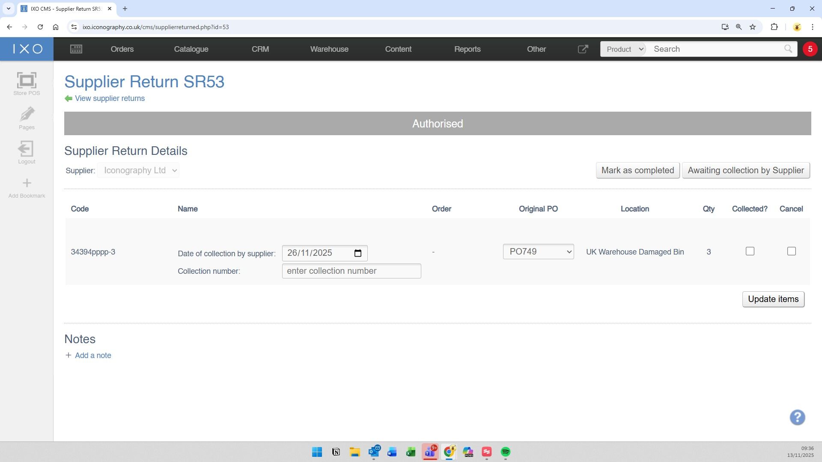Open the Product search type dropdown
Viewport: 822px width, 462px height.
pos(623,49)
